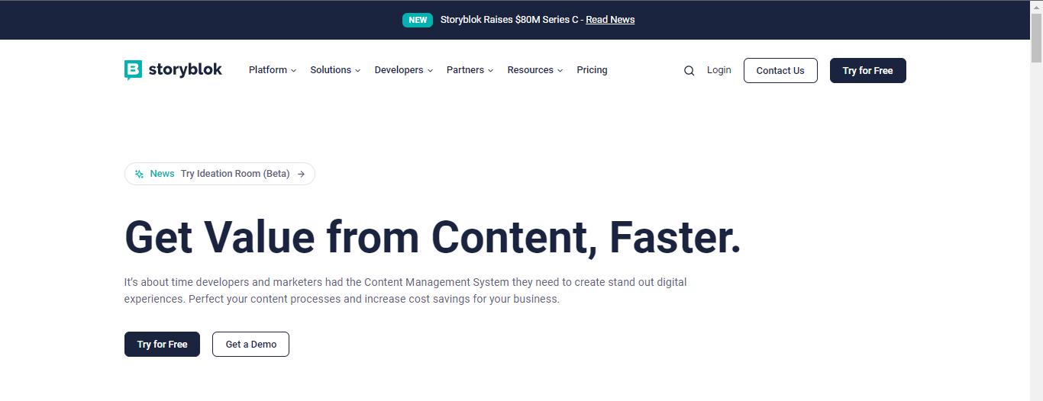Open the Resources navigation menu
The image size is (1043, 401).
(x=535, y=70)
